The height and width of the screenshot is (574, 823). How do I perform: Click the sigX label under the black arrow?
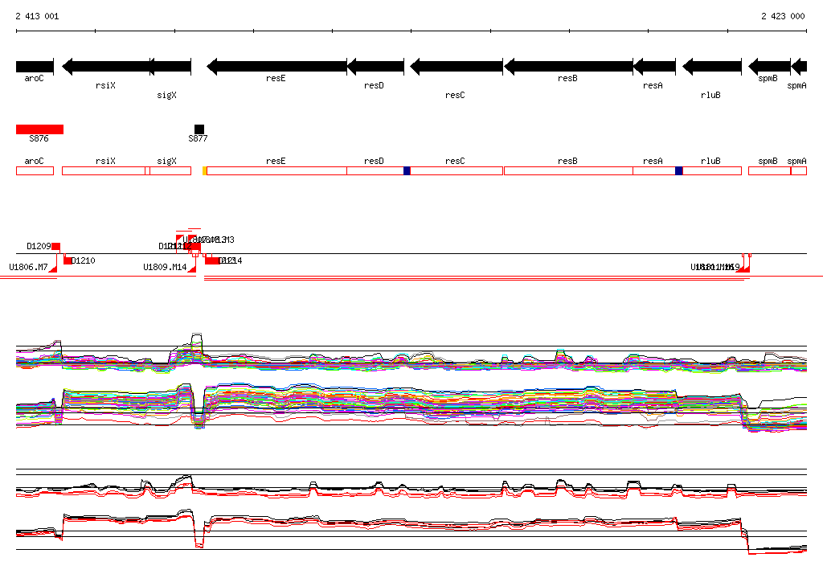(x=167, y=95)
